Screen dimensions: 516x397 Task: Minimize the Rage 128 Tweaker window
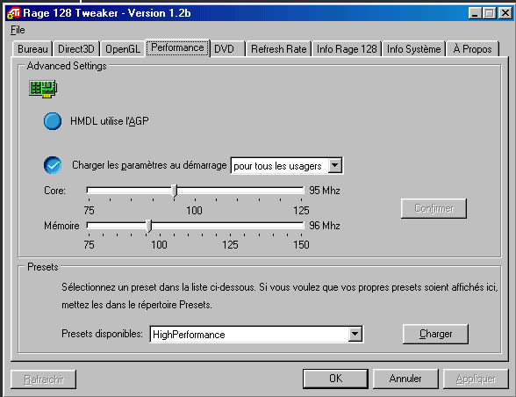point(474,13)
